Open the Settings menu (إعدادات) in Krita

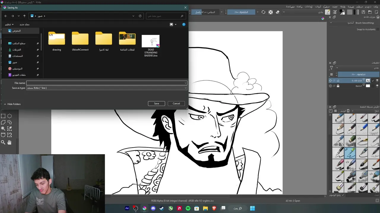coord(308,7)
